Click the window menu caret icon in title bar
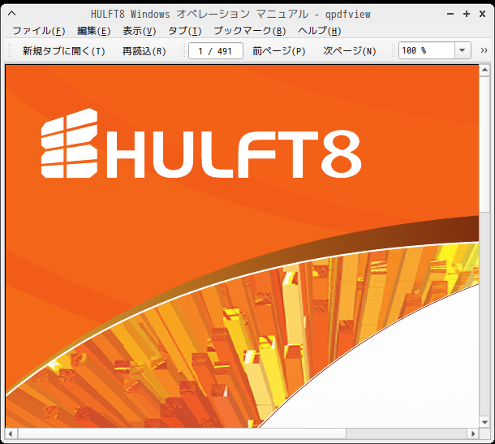The image size is (495, 444). point(12,13)
